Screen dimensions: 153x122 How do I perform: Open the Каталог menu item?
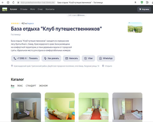14,9
